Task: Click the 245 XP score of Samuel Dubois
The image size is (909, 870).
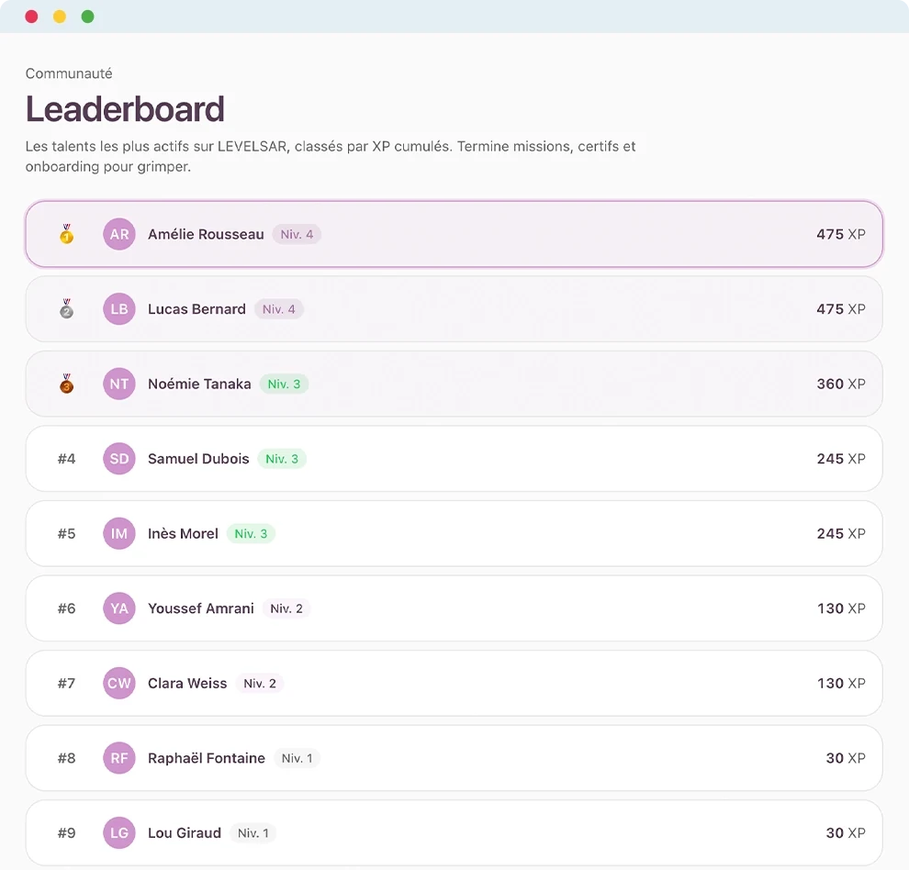Action: pyautogui.click(x=840, y=459)
